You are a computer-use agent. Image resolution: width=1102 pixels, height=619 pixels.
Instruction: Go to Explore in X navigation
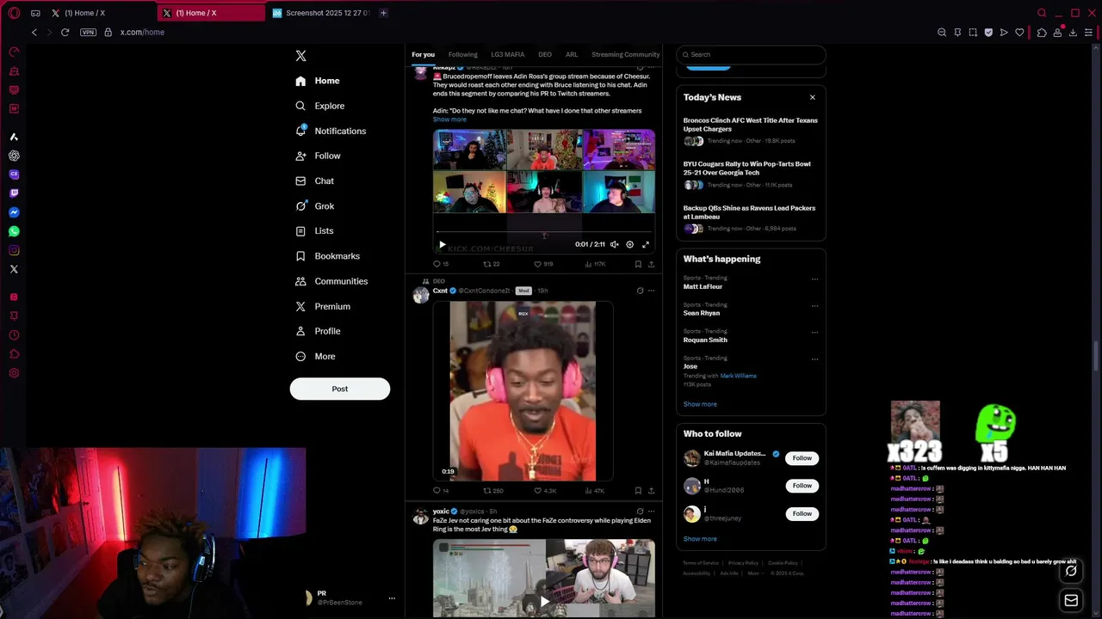[319, 106]
